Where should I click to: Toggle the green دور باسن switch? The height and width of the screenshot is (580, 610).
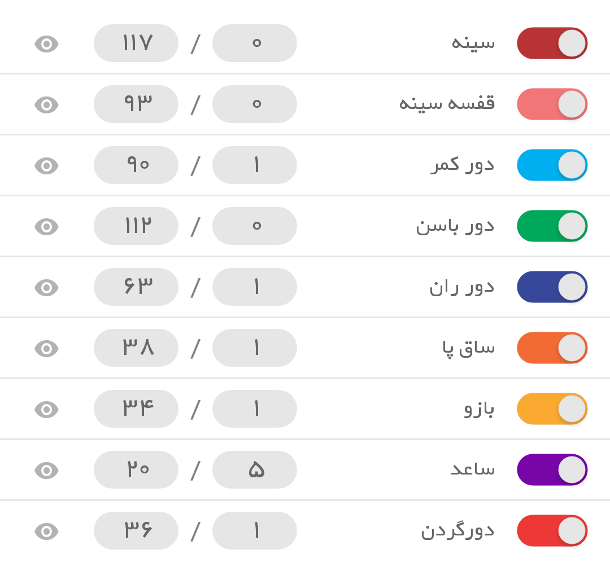pyautogui.click(x=552, y=226)
